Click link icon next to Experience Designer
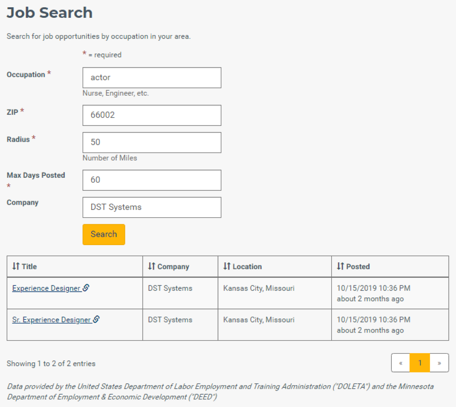This screenshot has width=456, height=407. (86, 288)
